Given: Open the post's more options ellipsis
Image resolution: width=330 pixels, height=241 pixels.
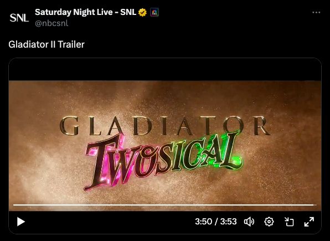Looking at the screenshot, I should (x=316, y=13).
